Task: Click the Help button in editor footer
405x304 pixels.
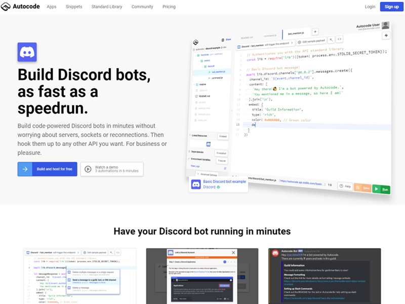Action: coord(345,186)
